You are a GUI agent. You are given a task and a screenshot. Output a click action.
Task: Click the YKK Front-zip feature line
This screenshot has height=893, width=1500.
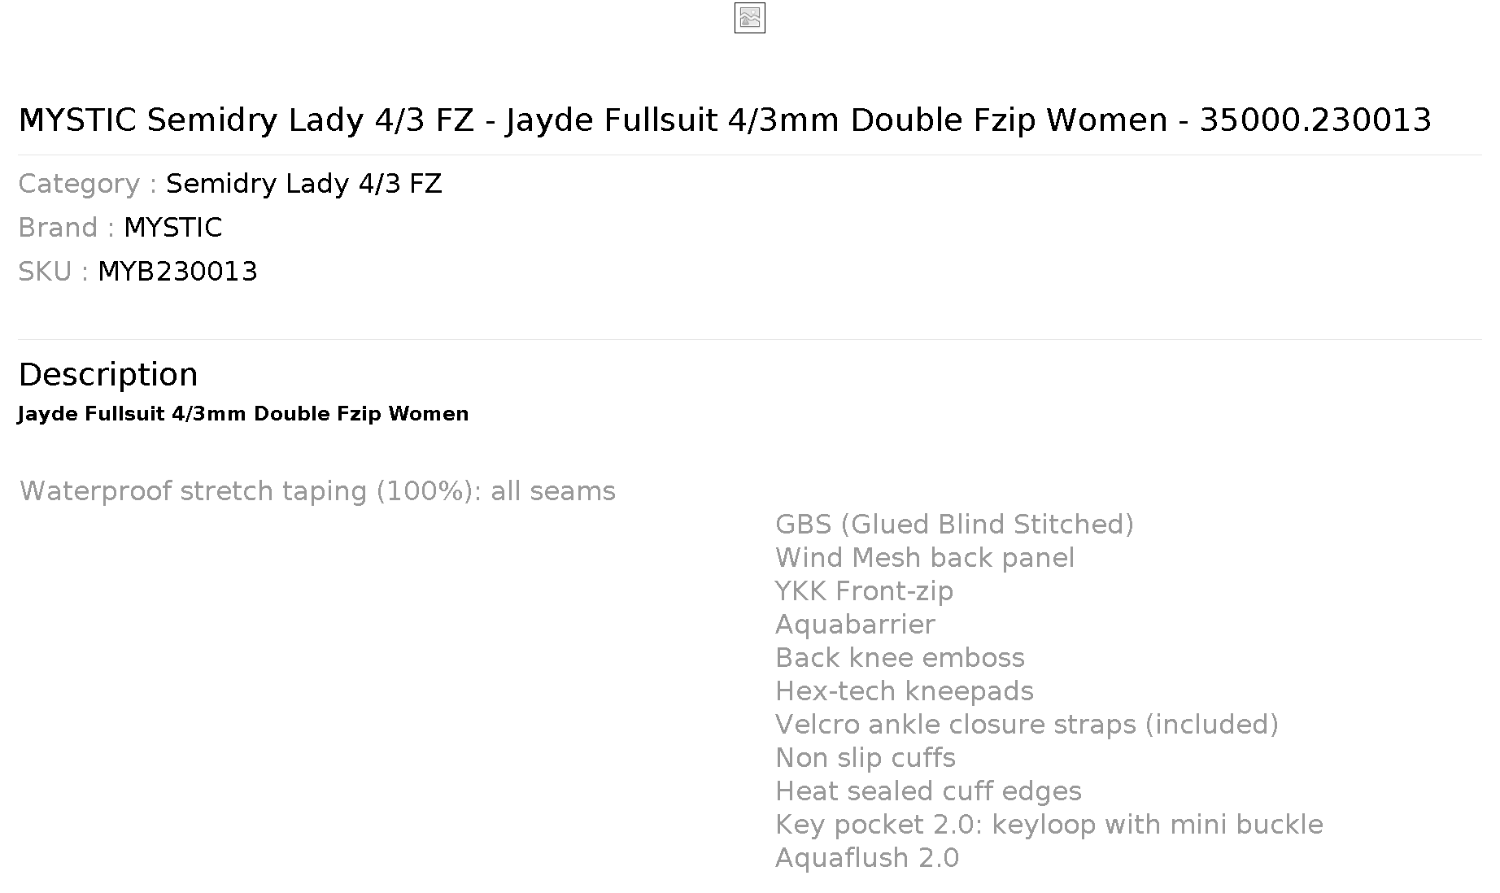tap(864, 591)
